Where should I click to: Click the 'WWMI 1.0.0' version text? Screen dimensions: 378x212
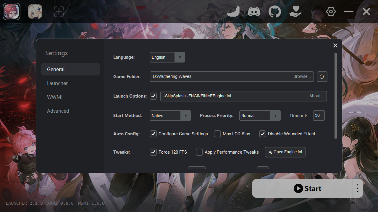click(x=91, y=203)
